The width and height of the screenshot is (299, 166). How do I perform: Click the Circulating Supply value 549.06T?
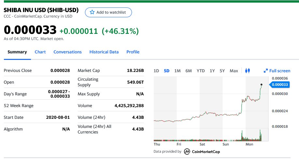135,82
